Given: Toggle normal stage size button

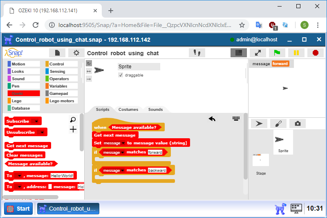Looking at the screenshot, I should tap(239, 53).
